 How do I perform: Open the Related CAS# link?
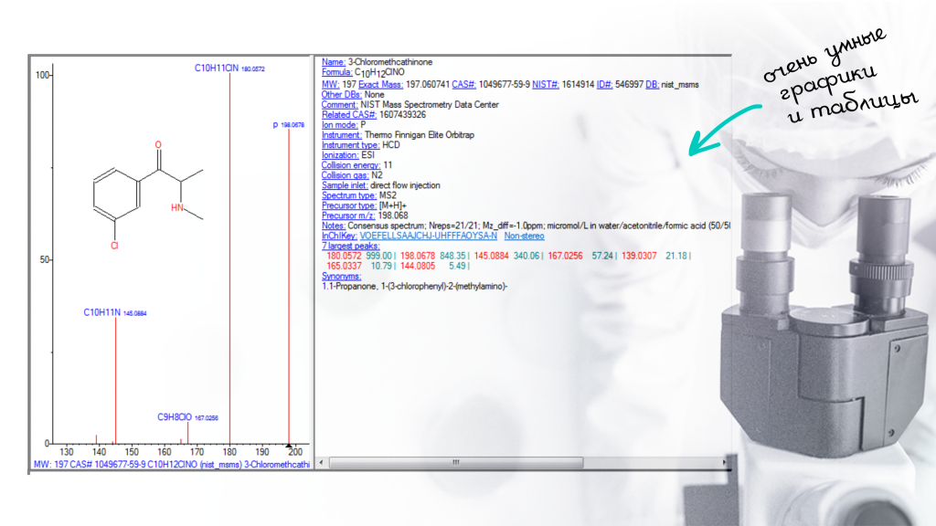pos(347,115)
